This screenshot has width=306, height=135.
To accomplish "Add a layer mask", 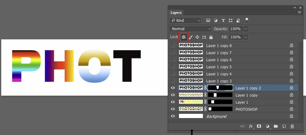I will click(x=259, y=126).
